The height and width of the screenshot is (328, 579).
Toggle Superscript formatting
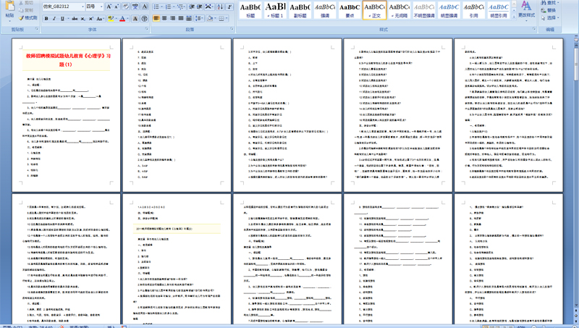tap(91, 19)
